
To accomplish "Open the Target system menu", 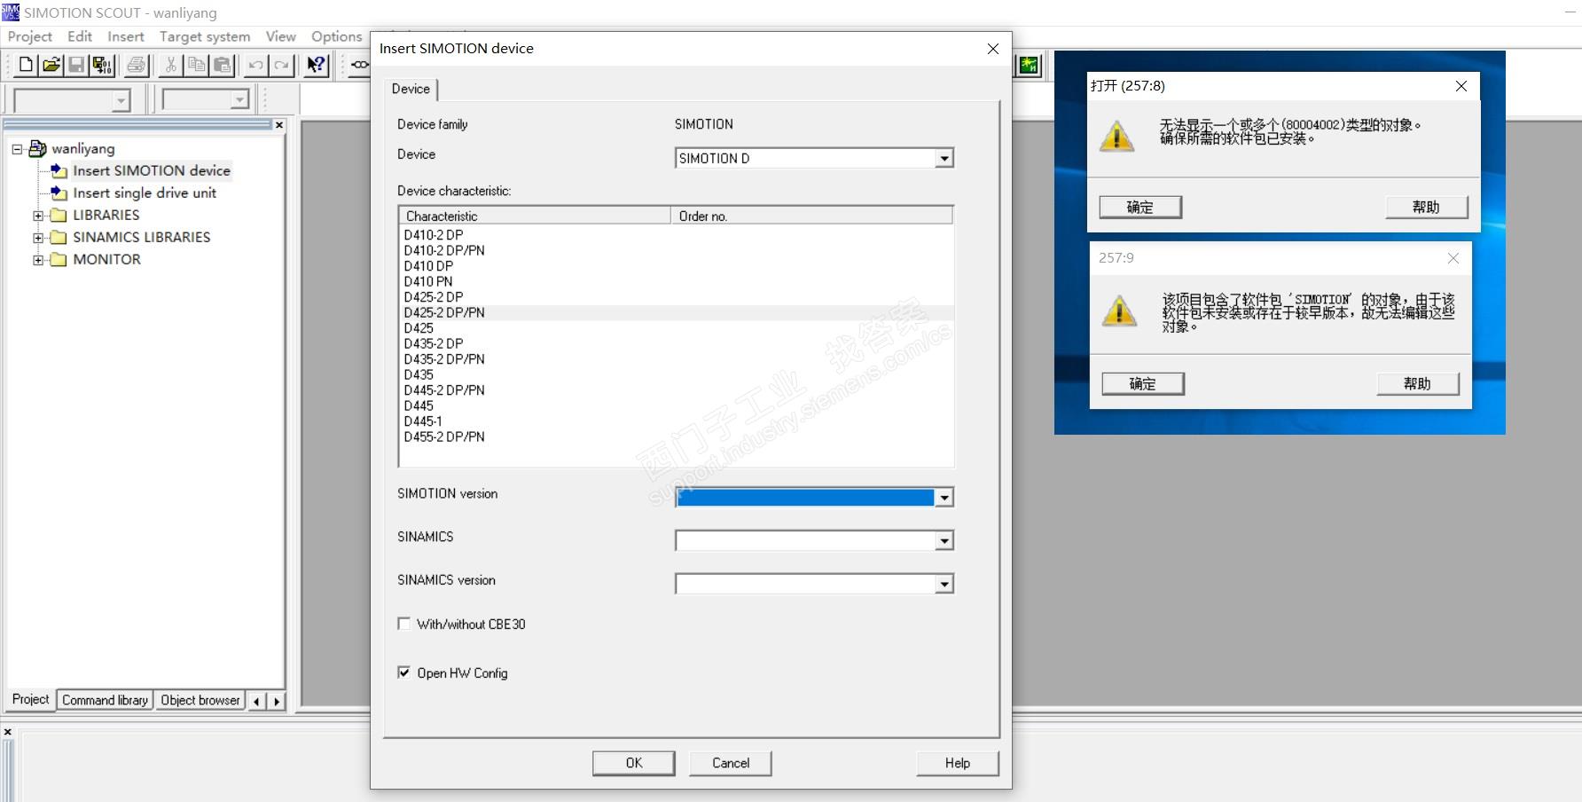I will point(205,36).
